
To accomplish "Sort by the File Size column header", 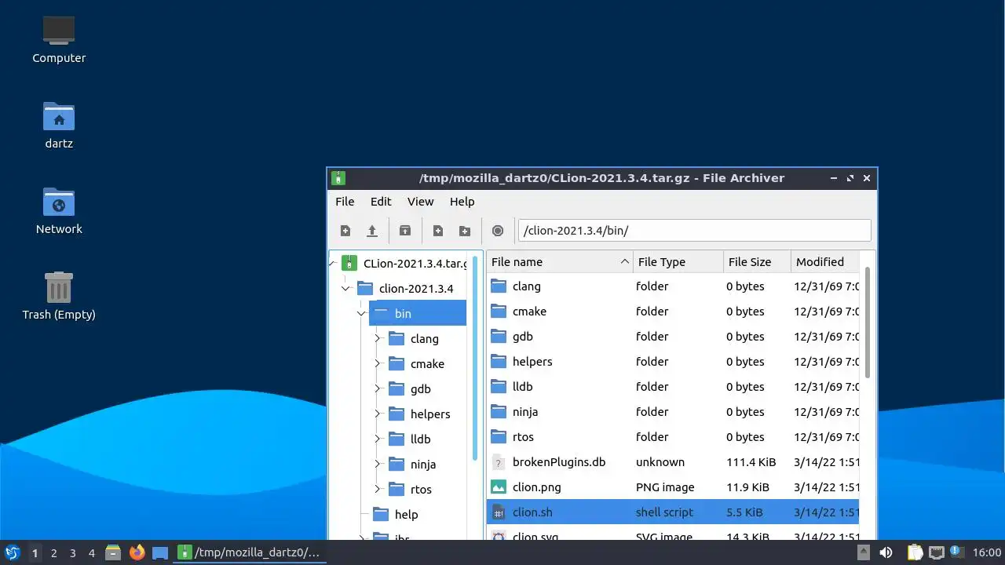I will click(x=757, y=262).
